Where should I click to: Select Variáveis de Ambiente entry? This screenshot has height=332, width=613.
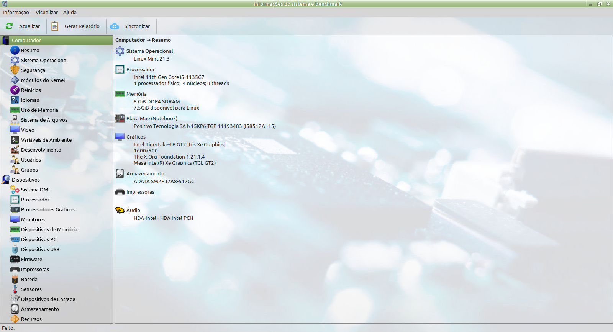(x=46, y=140)
